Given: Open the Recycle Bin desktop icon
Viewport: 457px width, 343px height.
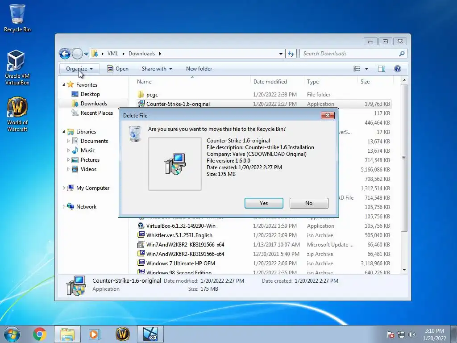Looking at the screenshot, I should [x=17, y=17].
